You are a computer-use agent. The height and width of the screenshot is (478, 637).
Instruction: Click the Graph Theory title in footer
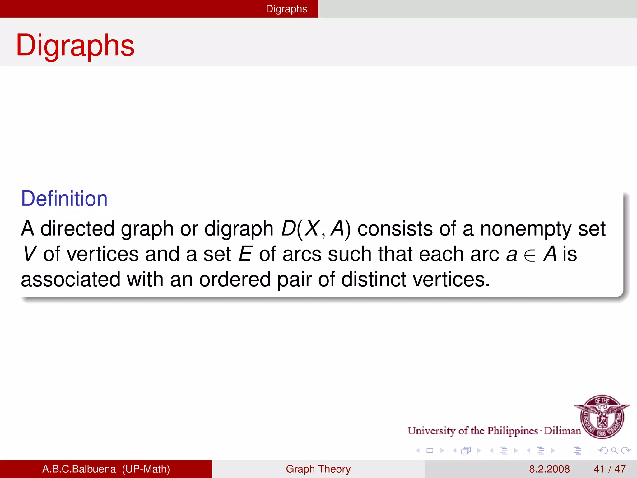pyautogui.click(x=318, y=469)
